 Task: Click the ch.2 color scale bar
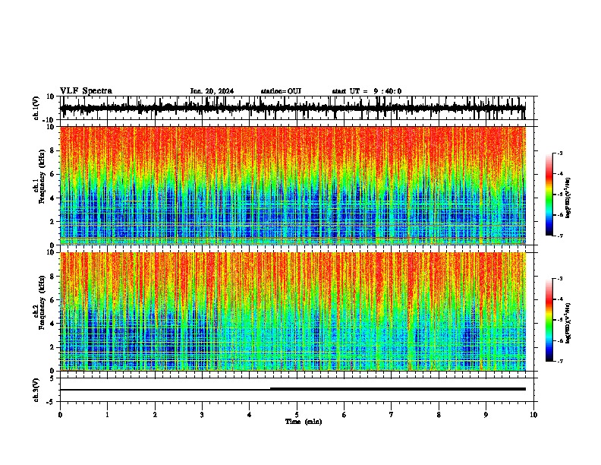(549, 320)
